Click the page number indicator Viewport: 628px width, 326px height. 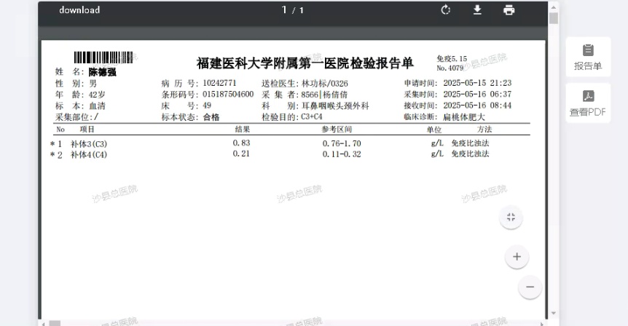pyautogui.click(x=293, y=10)
